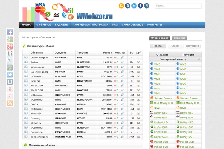Image resolution: width=224 pixels, height=149 pixels.
Task: Click the Mail.ru @ share icon
Action: (10, 67)
